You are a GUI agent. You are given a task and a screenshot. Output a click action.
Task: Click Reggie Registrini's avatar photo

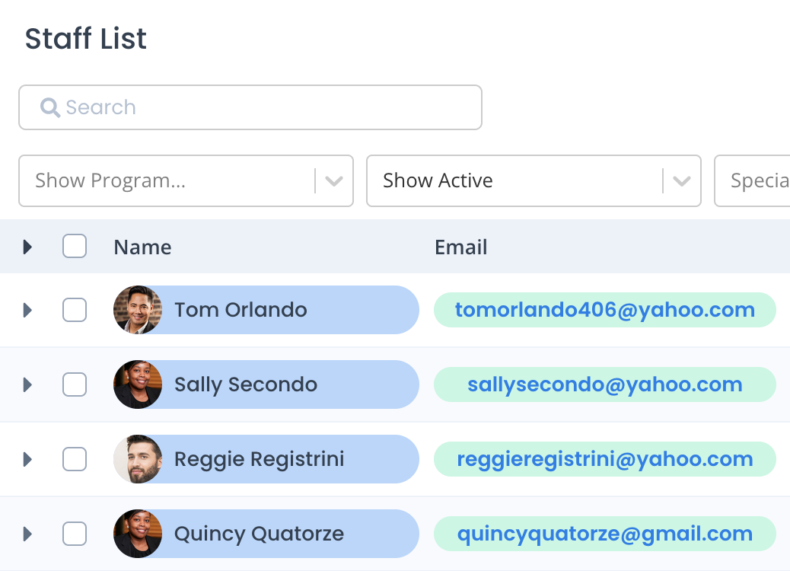coord(138,459)
